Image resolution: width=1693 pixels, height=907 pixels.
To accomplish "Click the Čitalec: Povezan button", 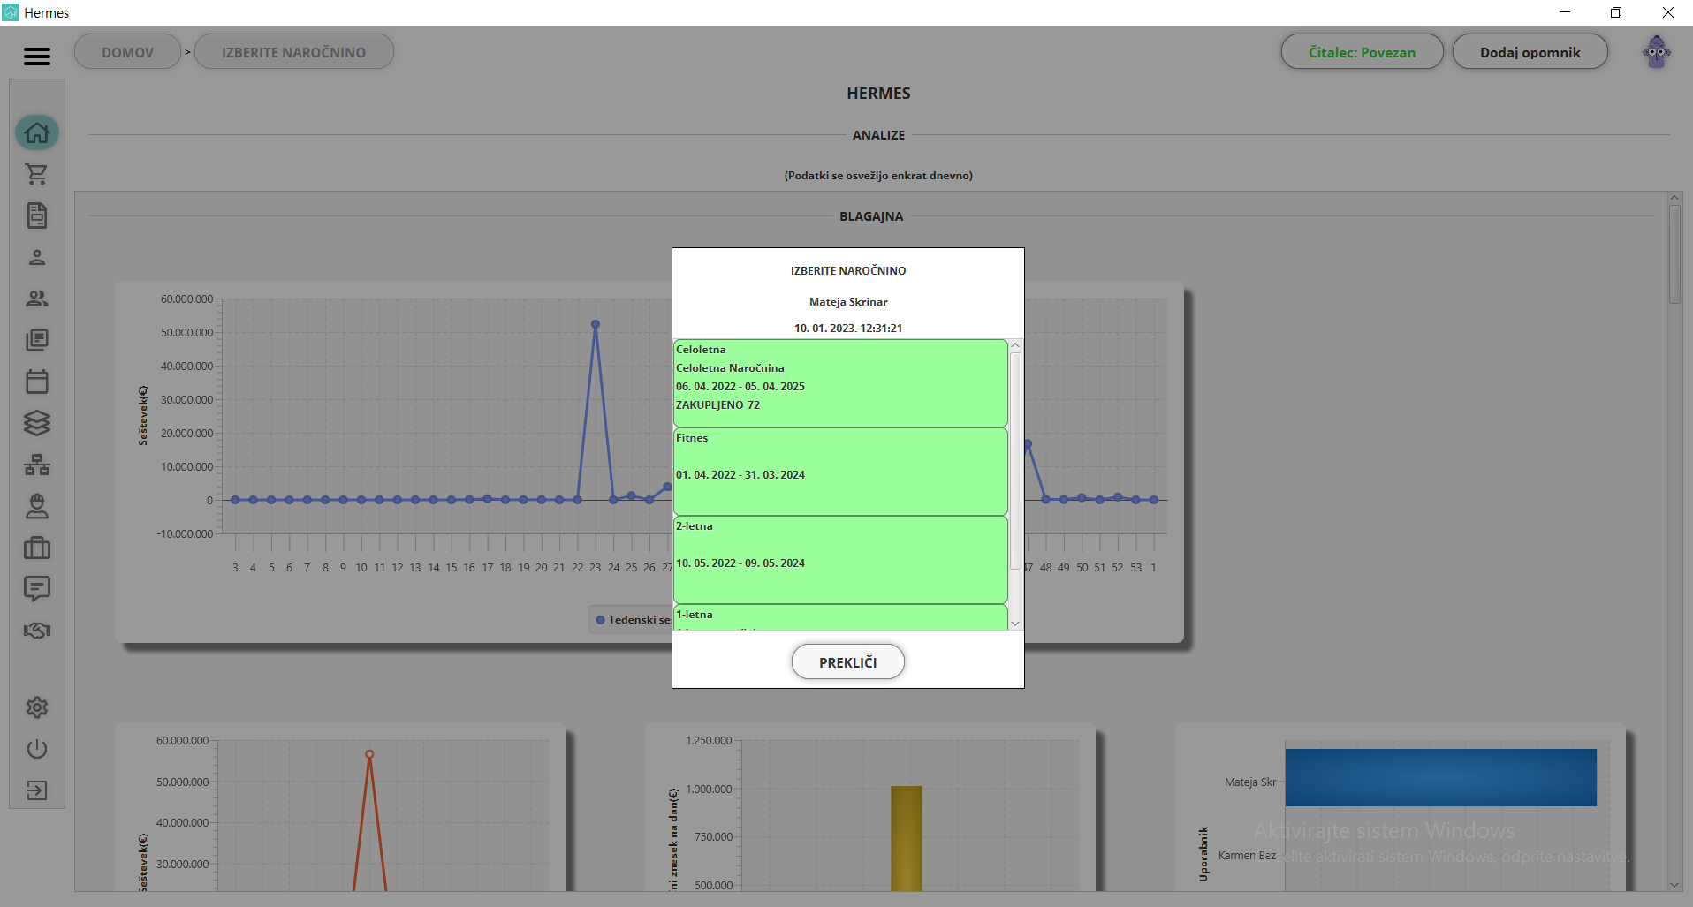I will point(1362,52).
